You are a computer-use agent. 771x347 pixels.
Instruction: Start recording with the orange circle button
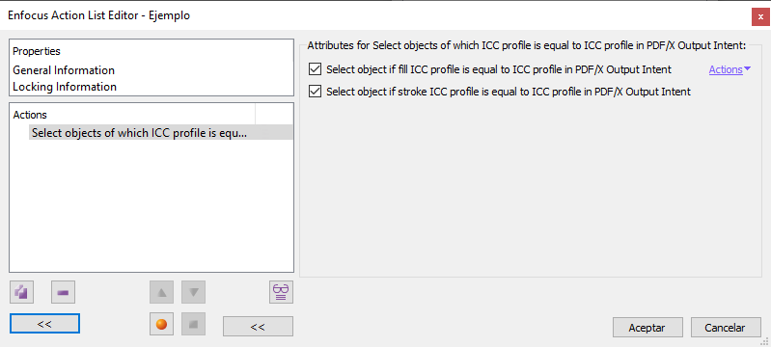(162, 325)
